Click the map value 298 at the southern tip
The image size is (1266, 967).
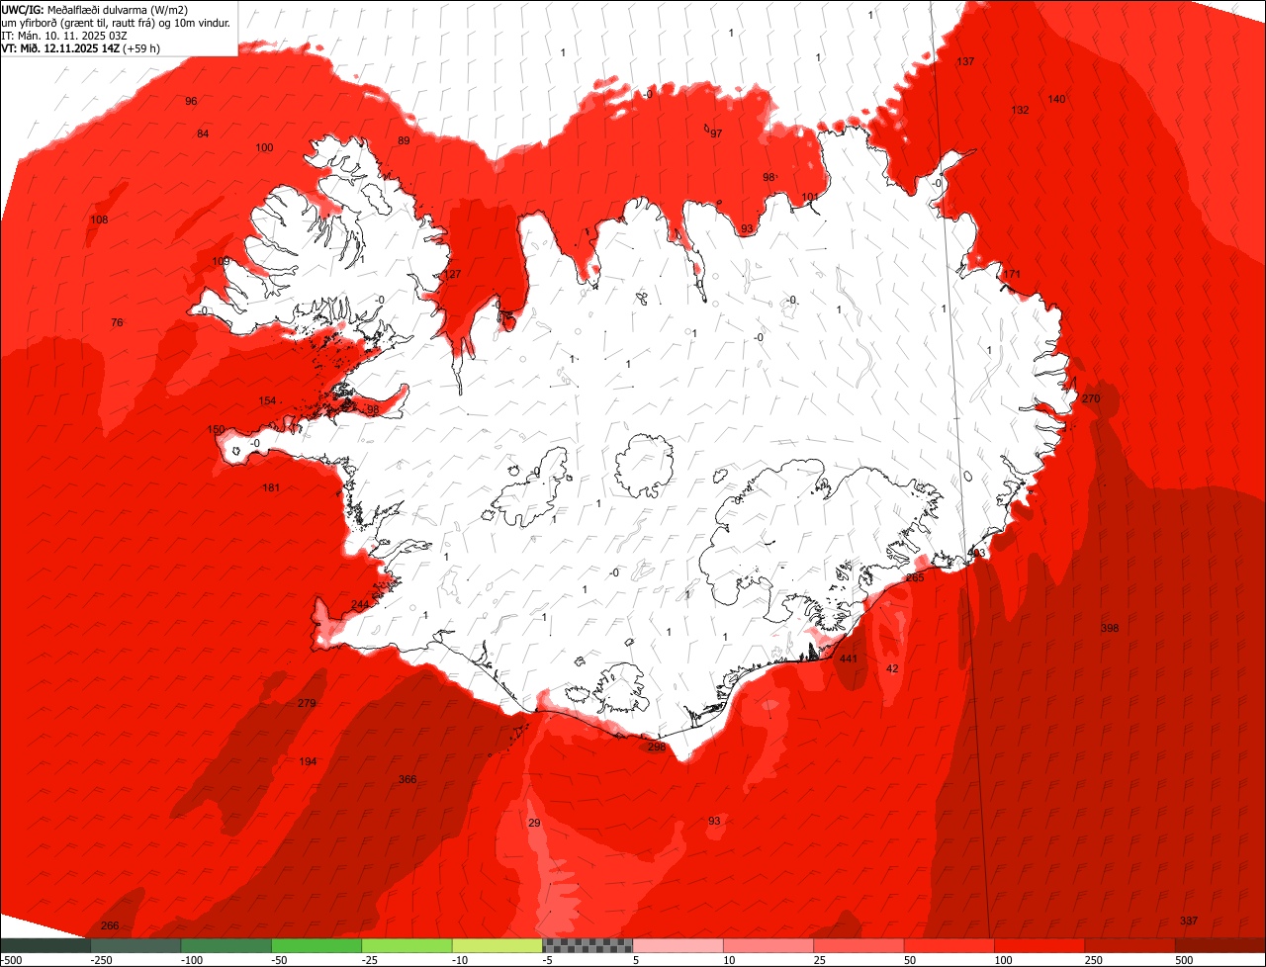click(x=657, y=747)
